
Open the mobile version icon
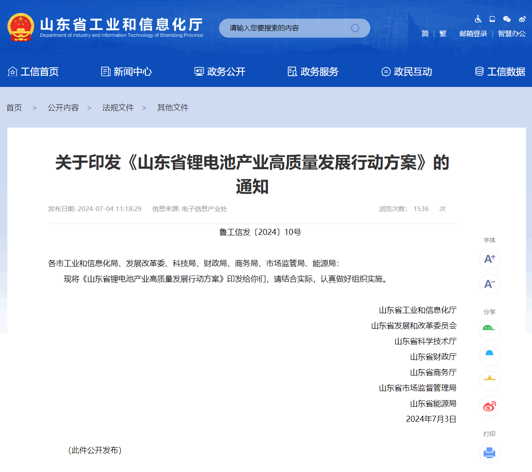pyautogui.click(x=492, y=19)
